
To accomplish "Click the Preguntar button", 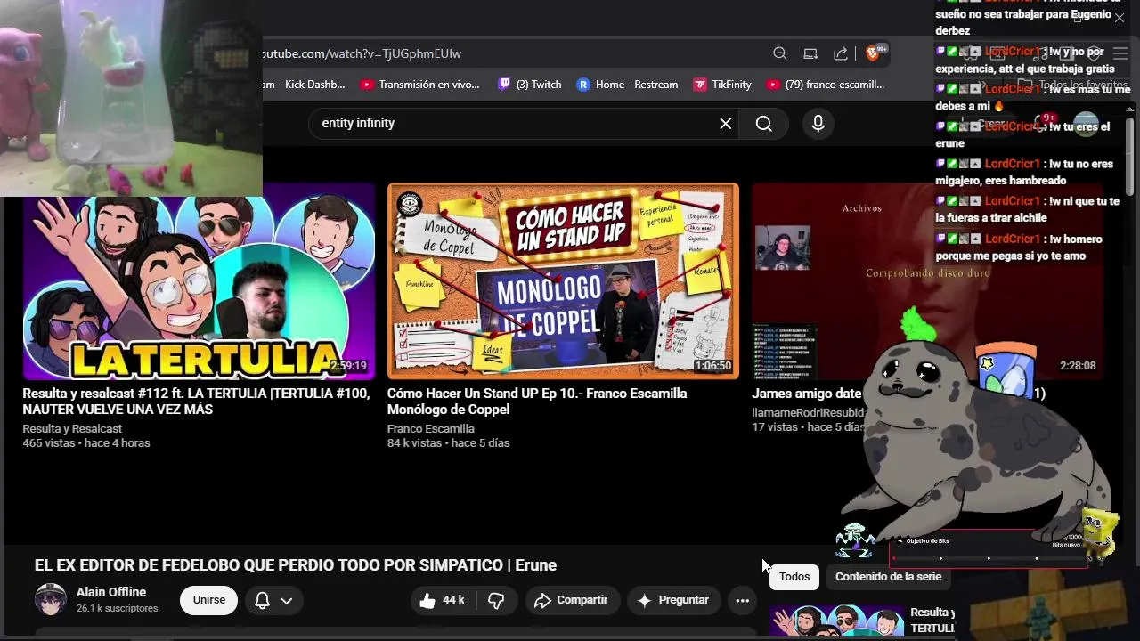I will (x=673, y=600).
